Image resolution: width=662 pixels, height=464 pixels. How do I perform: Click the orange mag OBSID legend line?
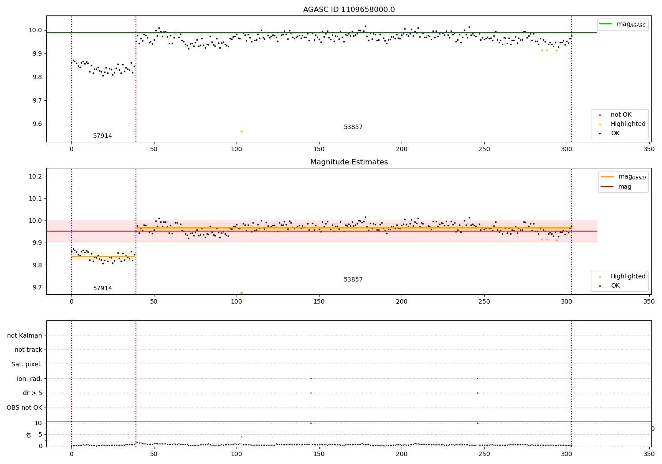[x=607, y=176]
